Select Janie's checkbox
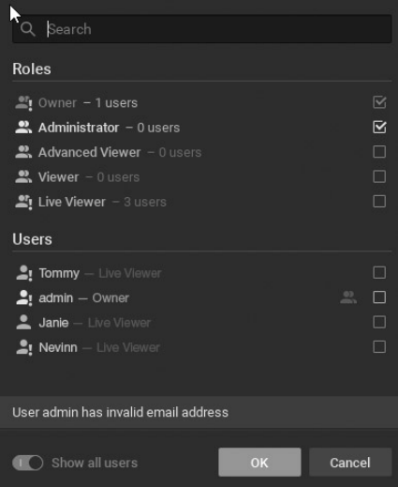Viewport: 398px width, 487px height. pos(379,322)
